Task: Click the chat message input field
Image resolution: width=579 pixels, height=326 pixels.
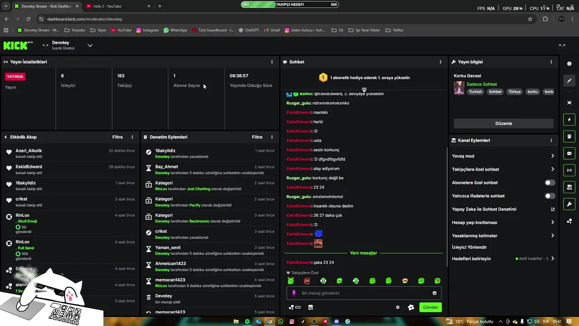Action: (x=364, y=293)
